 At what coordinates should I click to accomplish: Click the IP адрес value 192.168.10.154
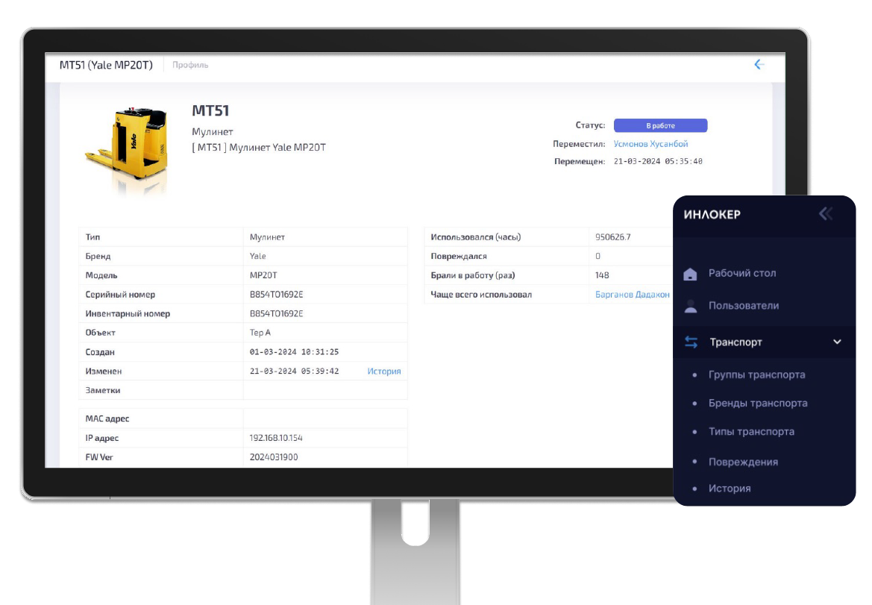(276, 438)
